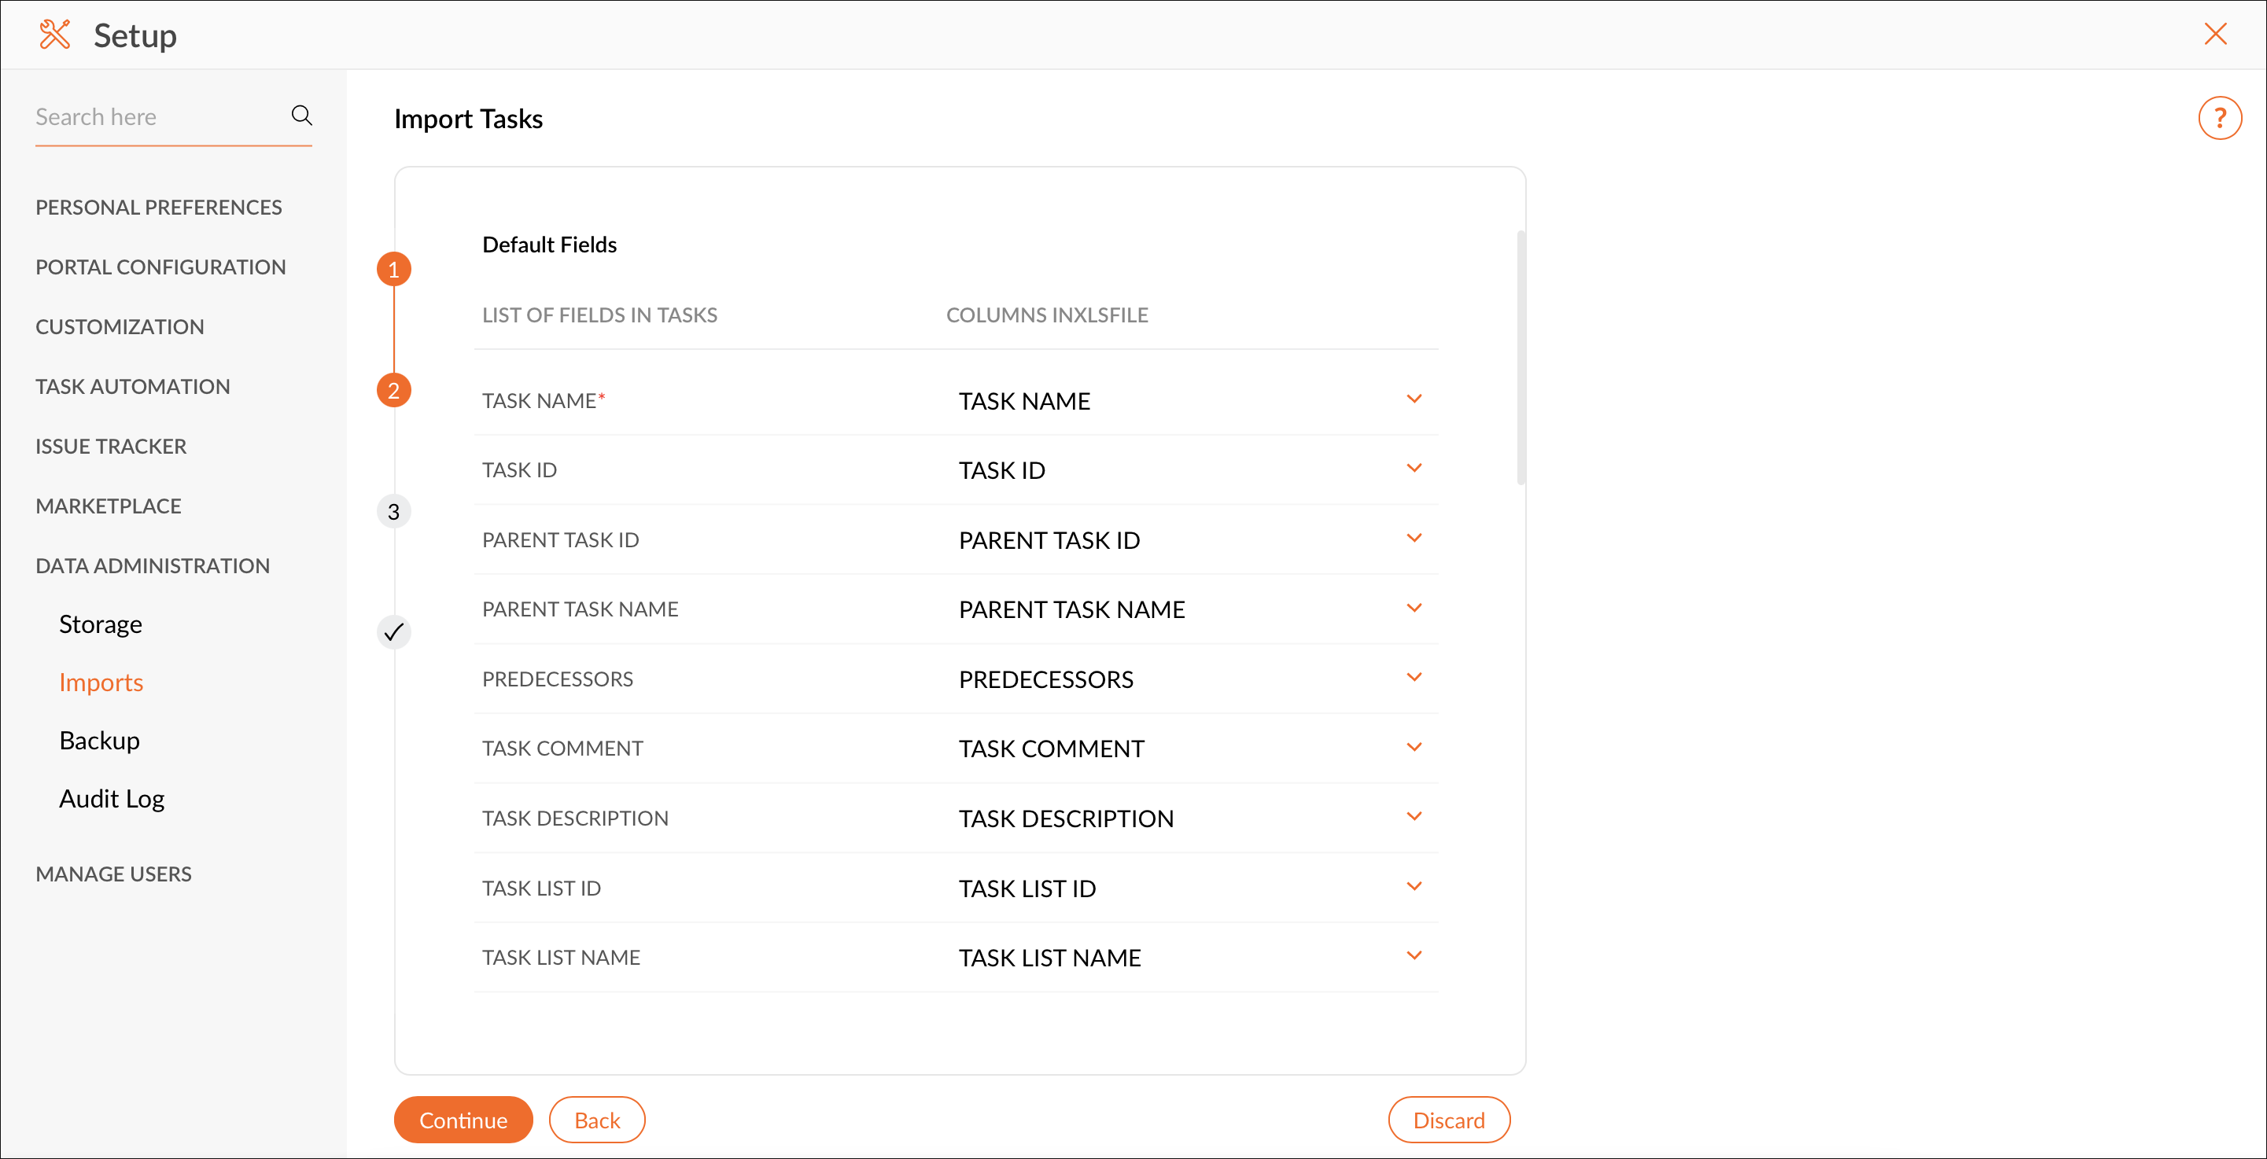
Task: Open the help question mark icon
Action: click(2218, 118)
